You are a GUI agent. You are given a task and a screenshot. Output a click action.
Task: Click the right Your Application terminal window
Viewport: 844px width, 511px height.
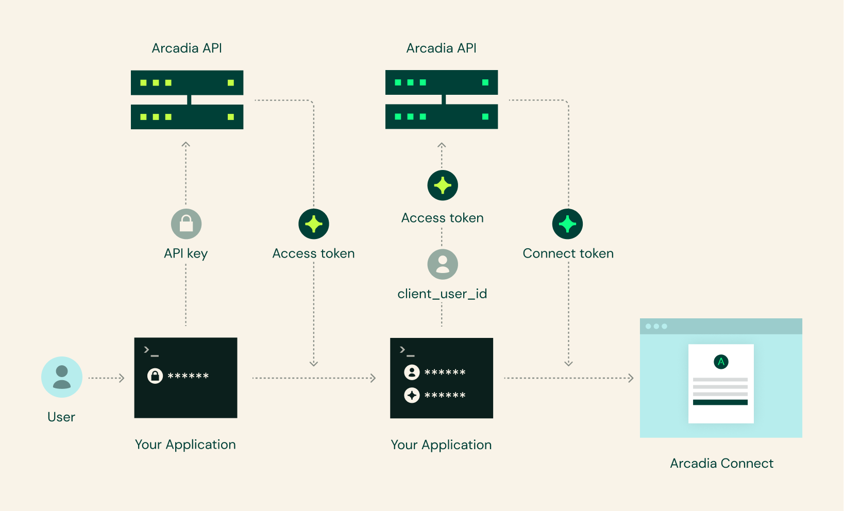tap(442, 378)
